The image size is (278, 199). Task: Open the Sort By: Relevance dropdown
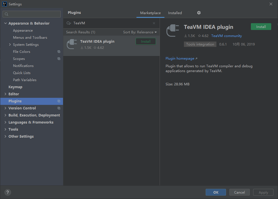point(140,32)
